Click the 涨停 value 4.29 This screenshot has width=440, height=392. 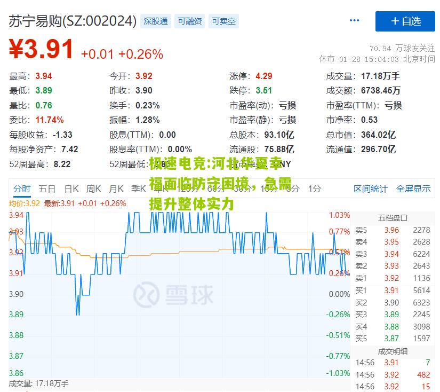(264, 76)
